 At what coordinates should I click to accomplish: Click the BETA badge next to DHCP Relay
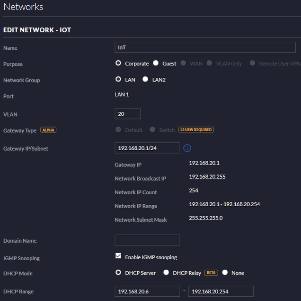[x=211, y=273]
